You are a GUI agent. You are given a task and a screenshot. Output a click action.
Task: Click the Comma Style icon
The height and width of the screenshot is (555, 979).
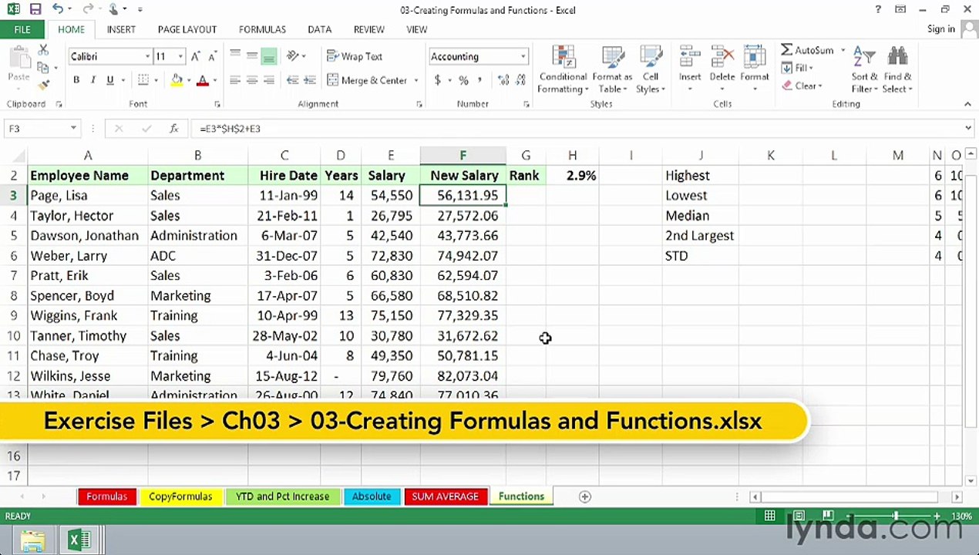coord(479,80)
